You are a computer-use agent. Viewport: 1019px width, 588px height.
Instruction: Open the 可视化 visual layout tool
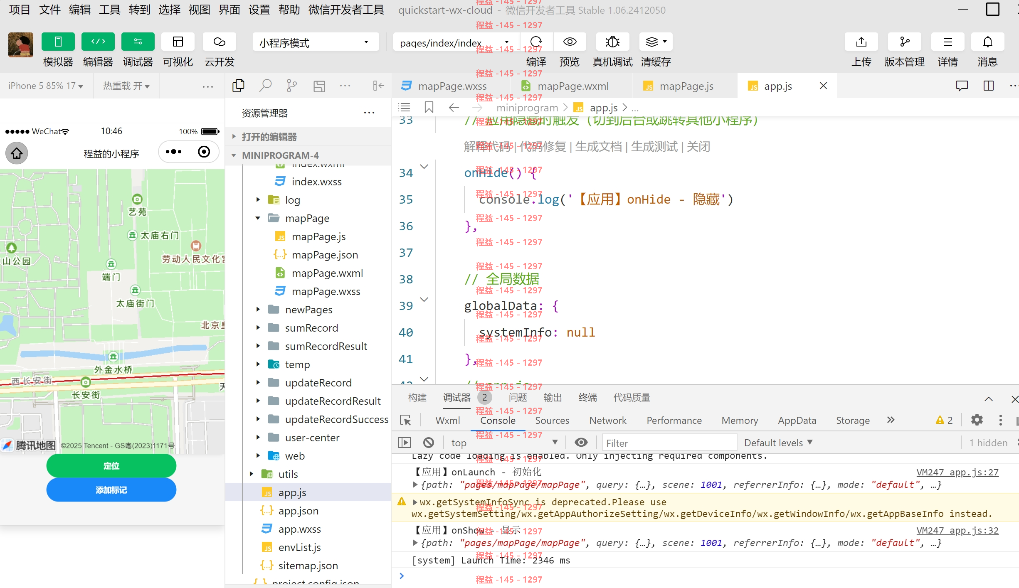click(178, 42)
